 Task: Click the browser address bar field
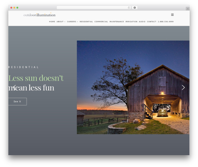coord(94,8)
